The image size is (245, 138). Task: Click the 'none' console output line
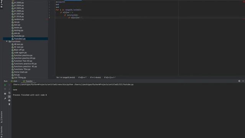15,90
